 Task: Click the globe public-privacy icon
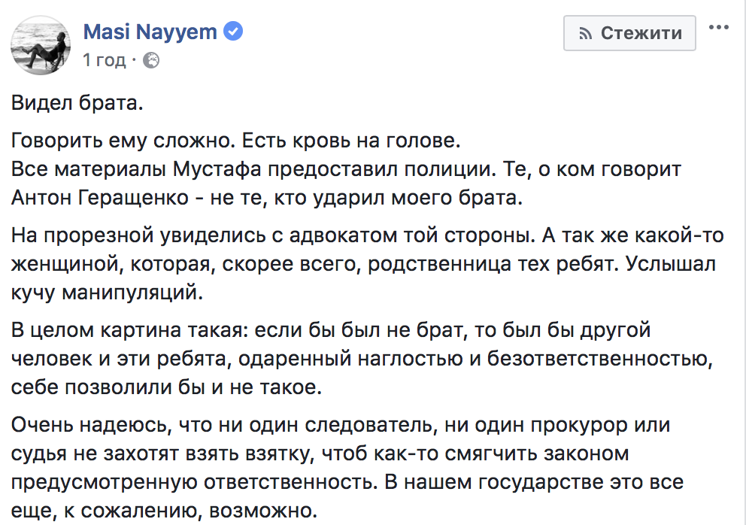click(x=151, y=61)
